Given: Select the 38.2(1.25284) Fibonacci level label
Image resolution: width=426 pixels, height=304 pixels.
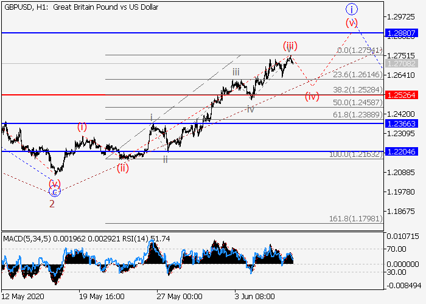Looking at the screenshot, I should pyautogui.click(x=358, y=89).
